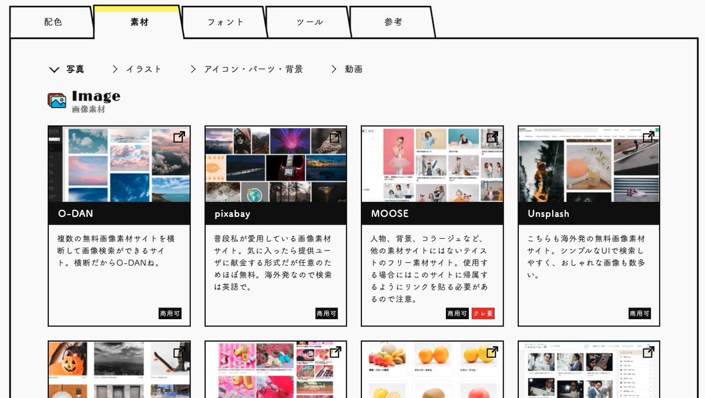Open external link icon on O-DAN card
This screenshot has height=398, width=705.
[179, 137]
